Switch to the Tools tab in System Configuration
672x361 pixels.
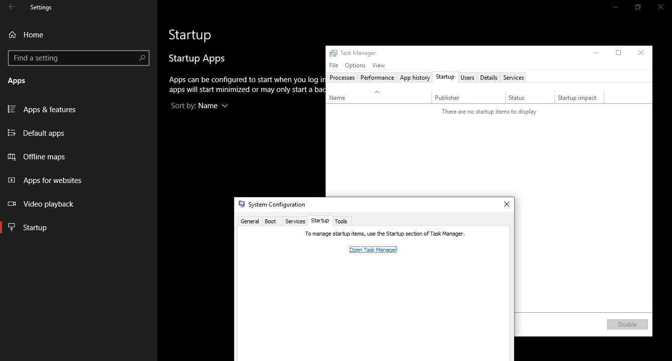tap(341, 221)
